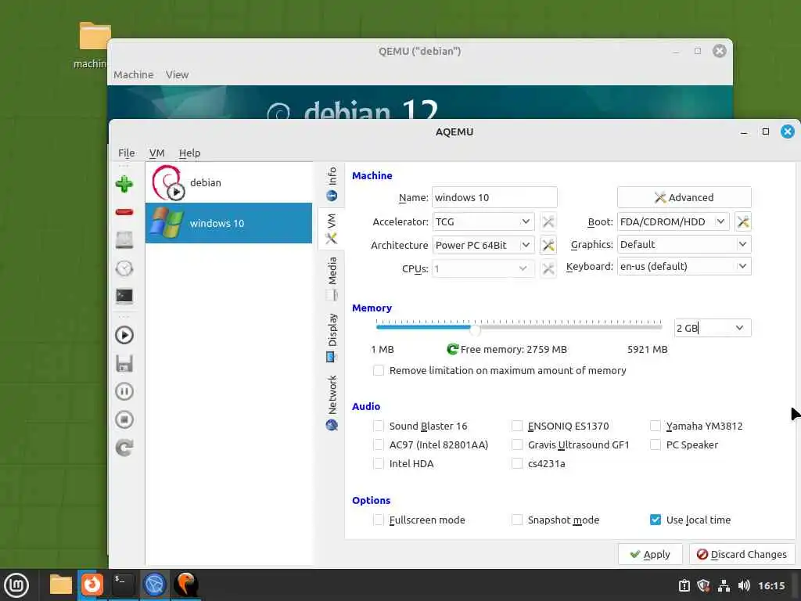This screenshot has height=601, width=801.
Task: Open the file manager from the taskbar
Action: [x=61, y=585]
